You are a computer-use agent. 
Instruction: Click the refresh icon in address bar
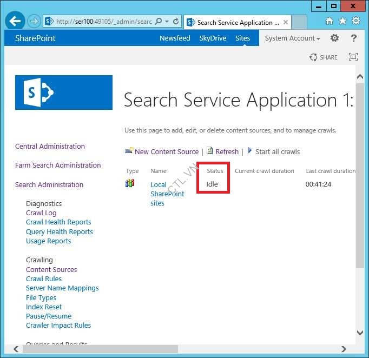[176, 22]
